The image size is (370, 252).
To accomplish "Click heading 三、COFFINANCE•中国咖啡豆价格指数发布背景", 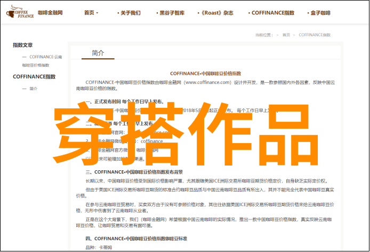I will pyautogui.click(x=134, y=172).
